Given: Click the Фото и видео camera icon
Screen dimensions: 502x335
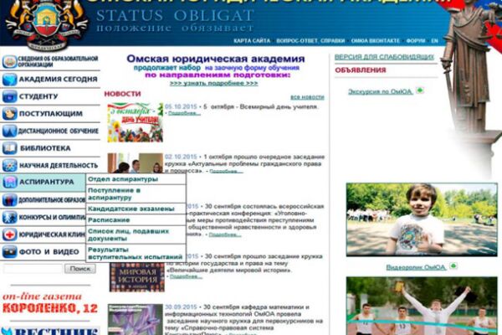Looking at the screenshot, I should [x=9, y=252].
